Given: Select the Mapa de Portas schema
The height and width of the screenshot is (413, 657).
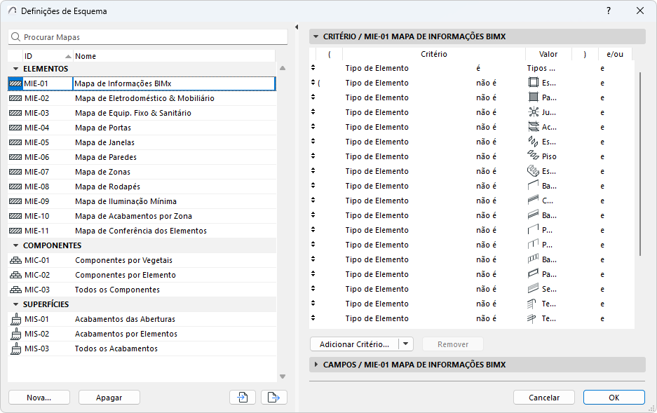Looking at the screenshot, I should coord(102,128).
